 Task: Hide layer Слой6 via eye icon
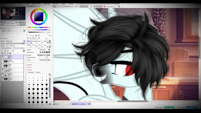pyautogui.click(x=3, y=56)
